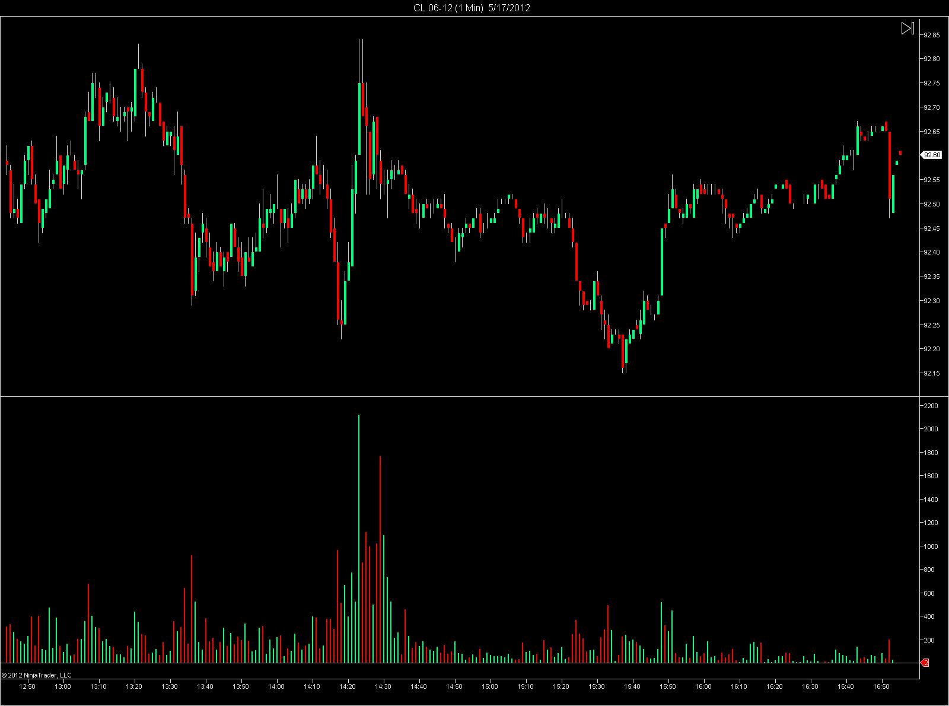Image resolution: width=949 pixels, height=706 pixels.
Task: Click the 1600 volume axis label
Action: pos(931,476)
